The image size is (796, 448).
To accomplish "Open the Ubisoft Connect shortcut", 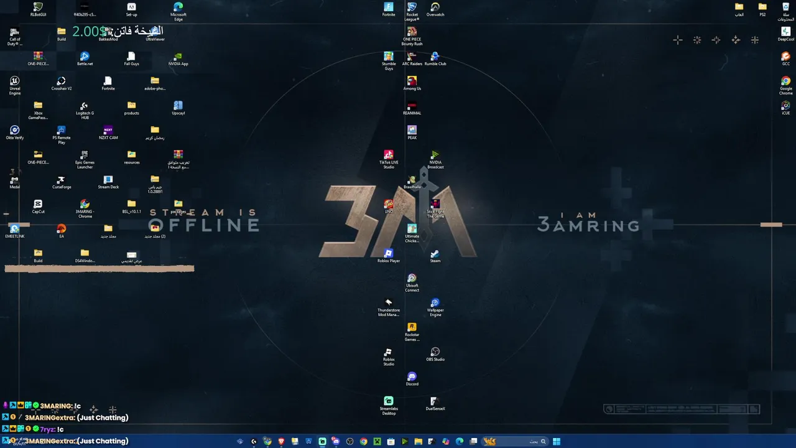I will tap(412, 282).
